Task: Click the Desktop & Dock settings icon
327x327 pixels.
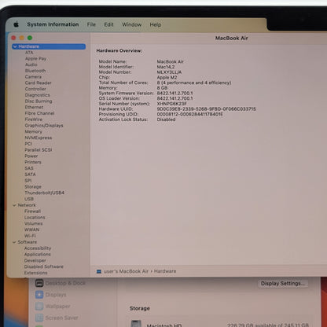Action: pos(39,283)
